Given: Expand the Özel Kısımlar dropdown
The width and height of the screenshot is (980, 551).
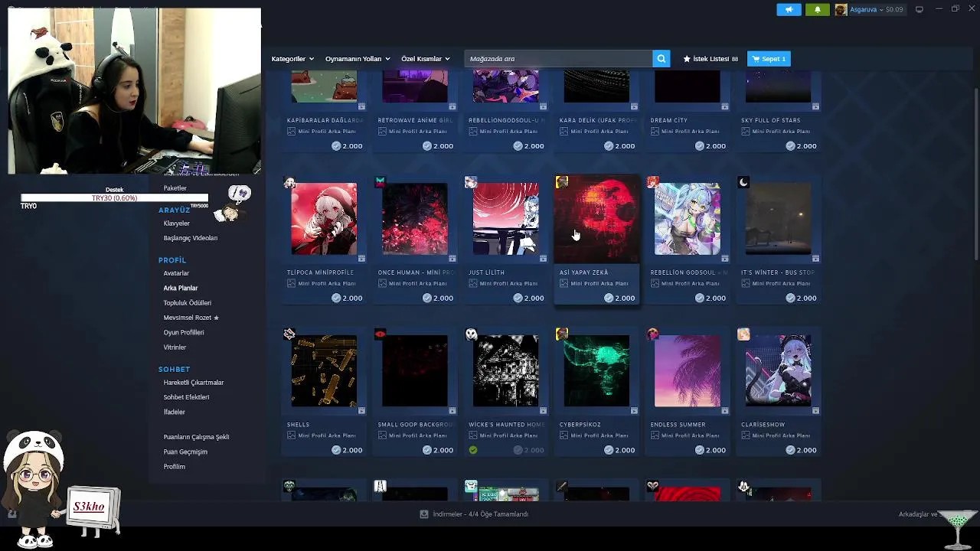Looking at the screenshot, I should (x=425, y=59).
